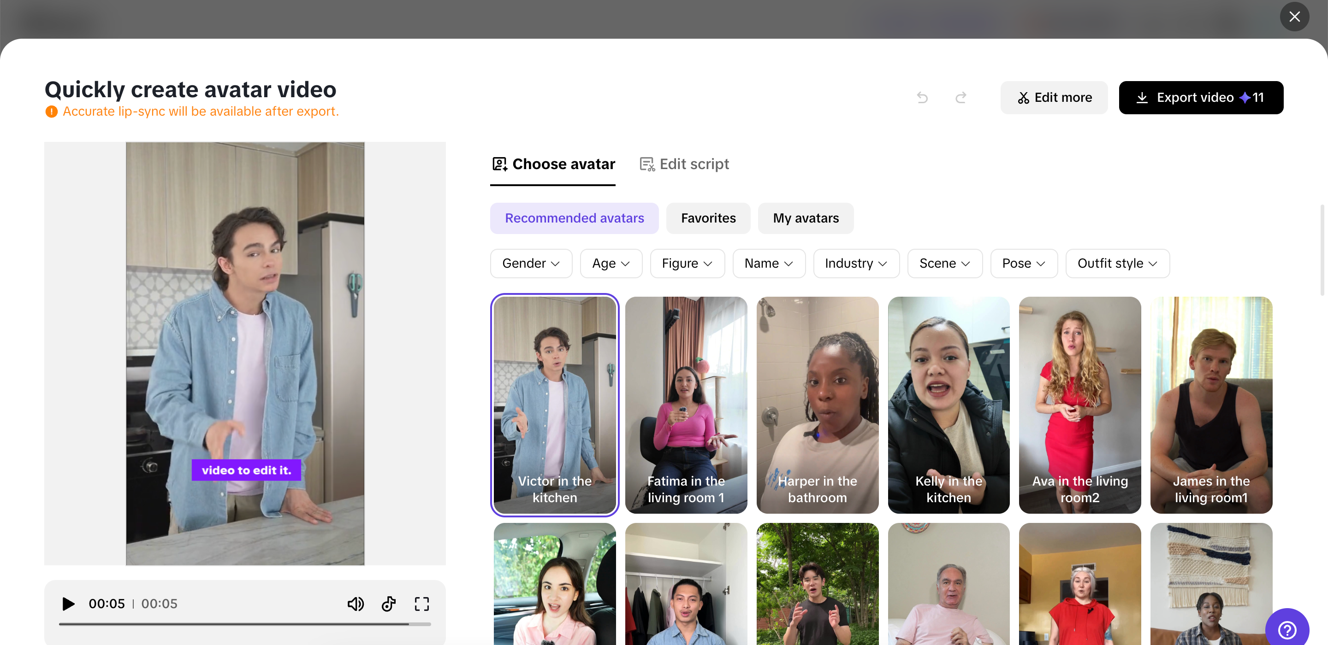The image size is (1328, 645).
Task: Select the Choose avatar tab
Action: [x=553, y=164]
